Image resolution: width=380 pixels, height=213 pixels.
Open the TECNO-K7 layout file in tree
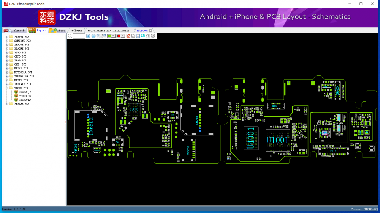[25, 100]
